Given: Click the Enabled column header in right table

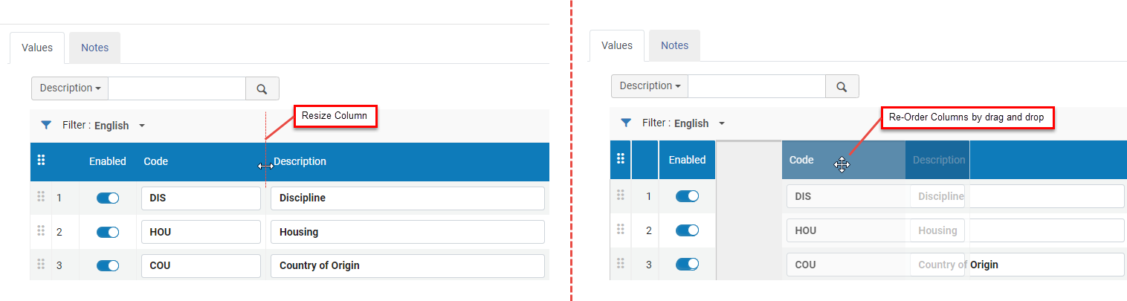Looking at the screenshot, I should pos(687,159).
